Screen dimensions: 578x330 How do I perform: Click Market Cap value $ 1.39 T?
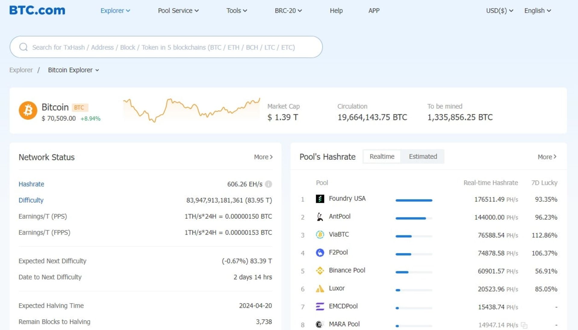283,117
